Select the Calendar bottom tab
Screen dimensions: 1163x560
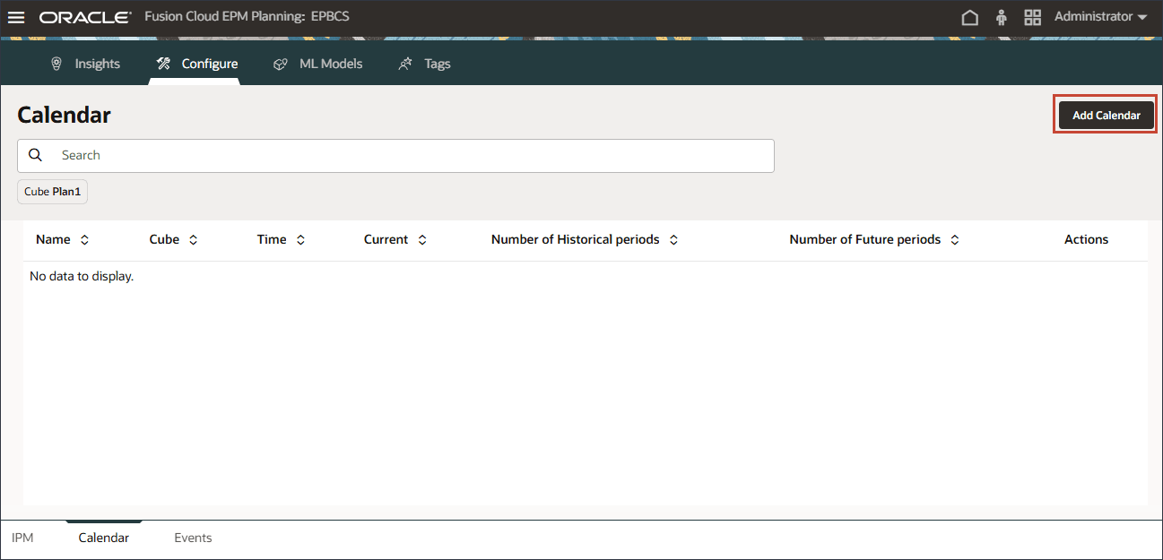pos(104,538)
